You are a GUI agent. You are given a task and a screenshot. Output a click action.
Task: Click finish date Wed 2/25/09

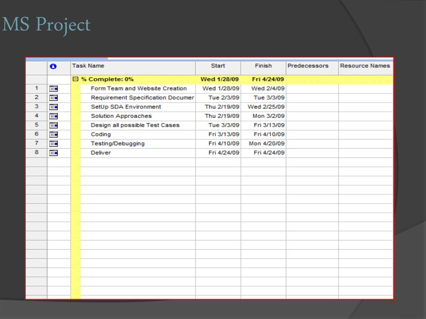click(266, 107)
